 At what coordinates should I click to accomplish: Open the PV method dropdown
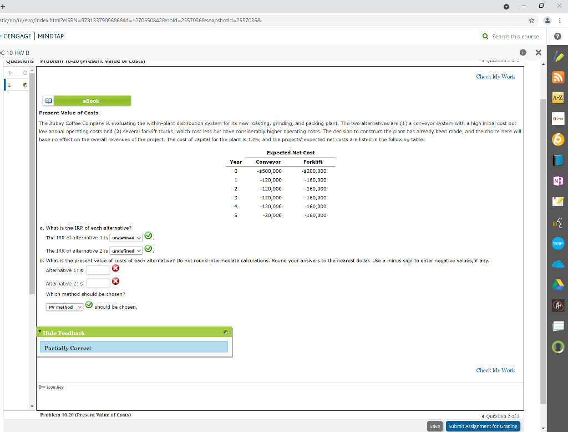[x=64, y=307]
